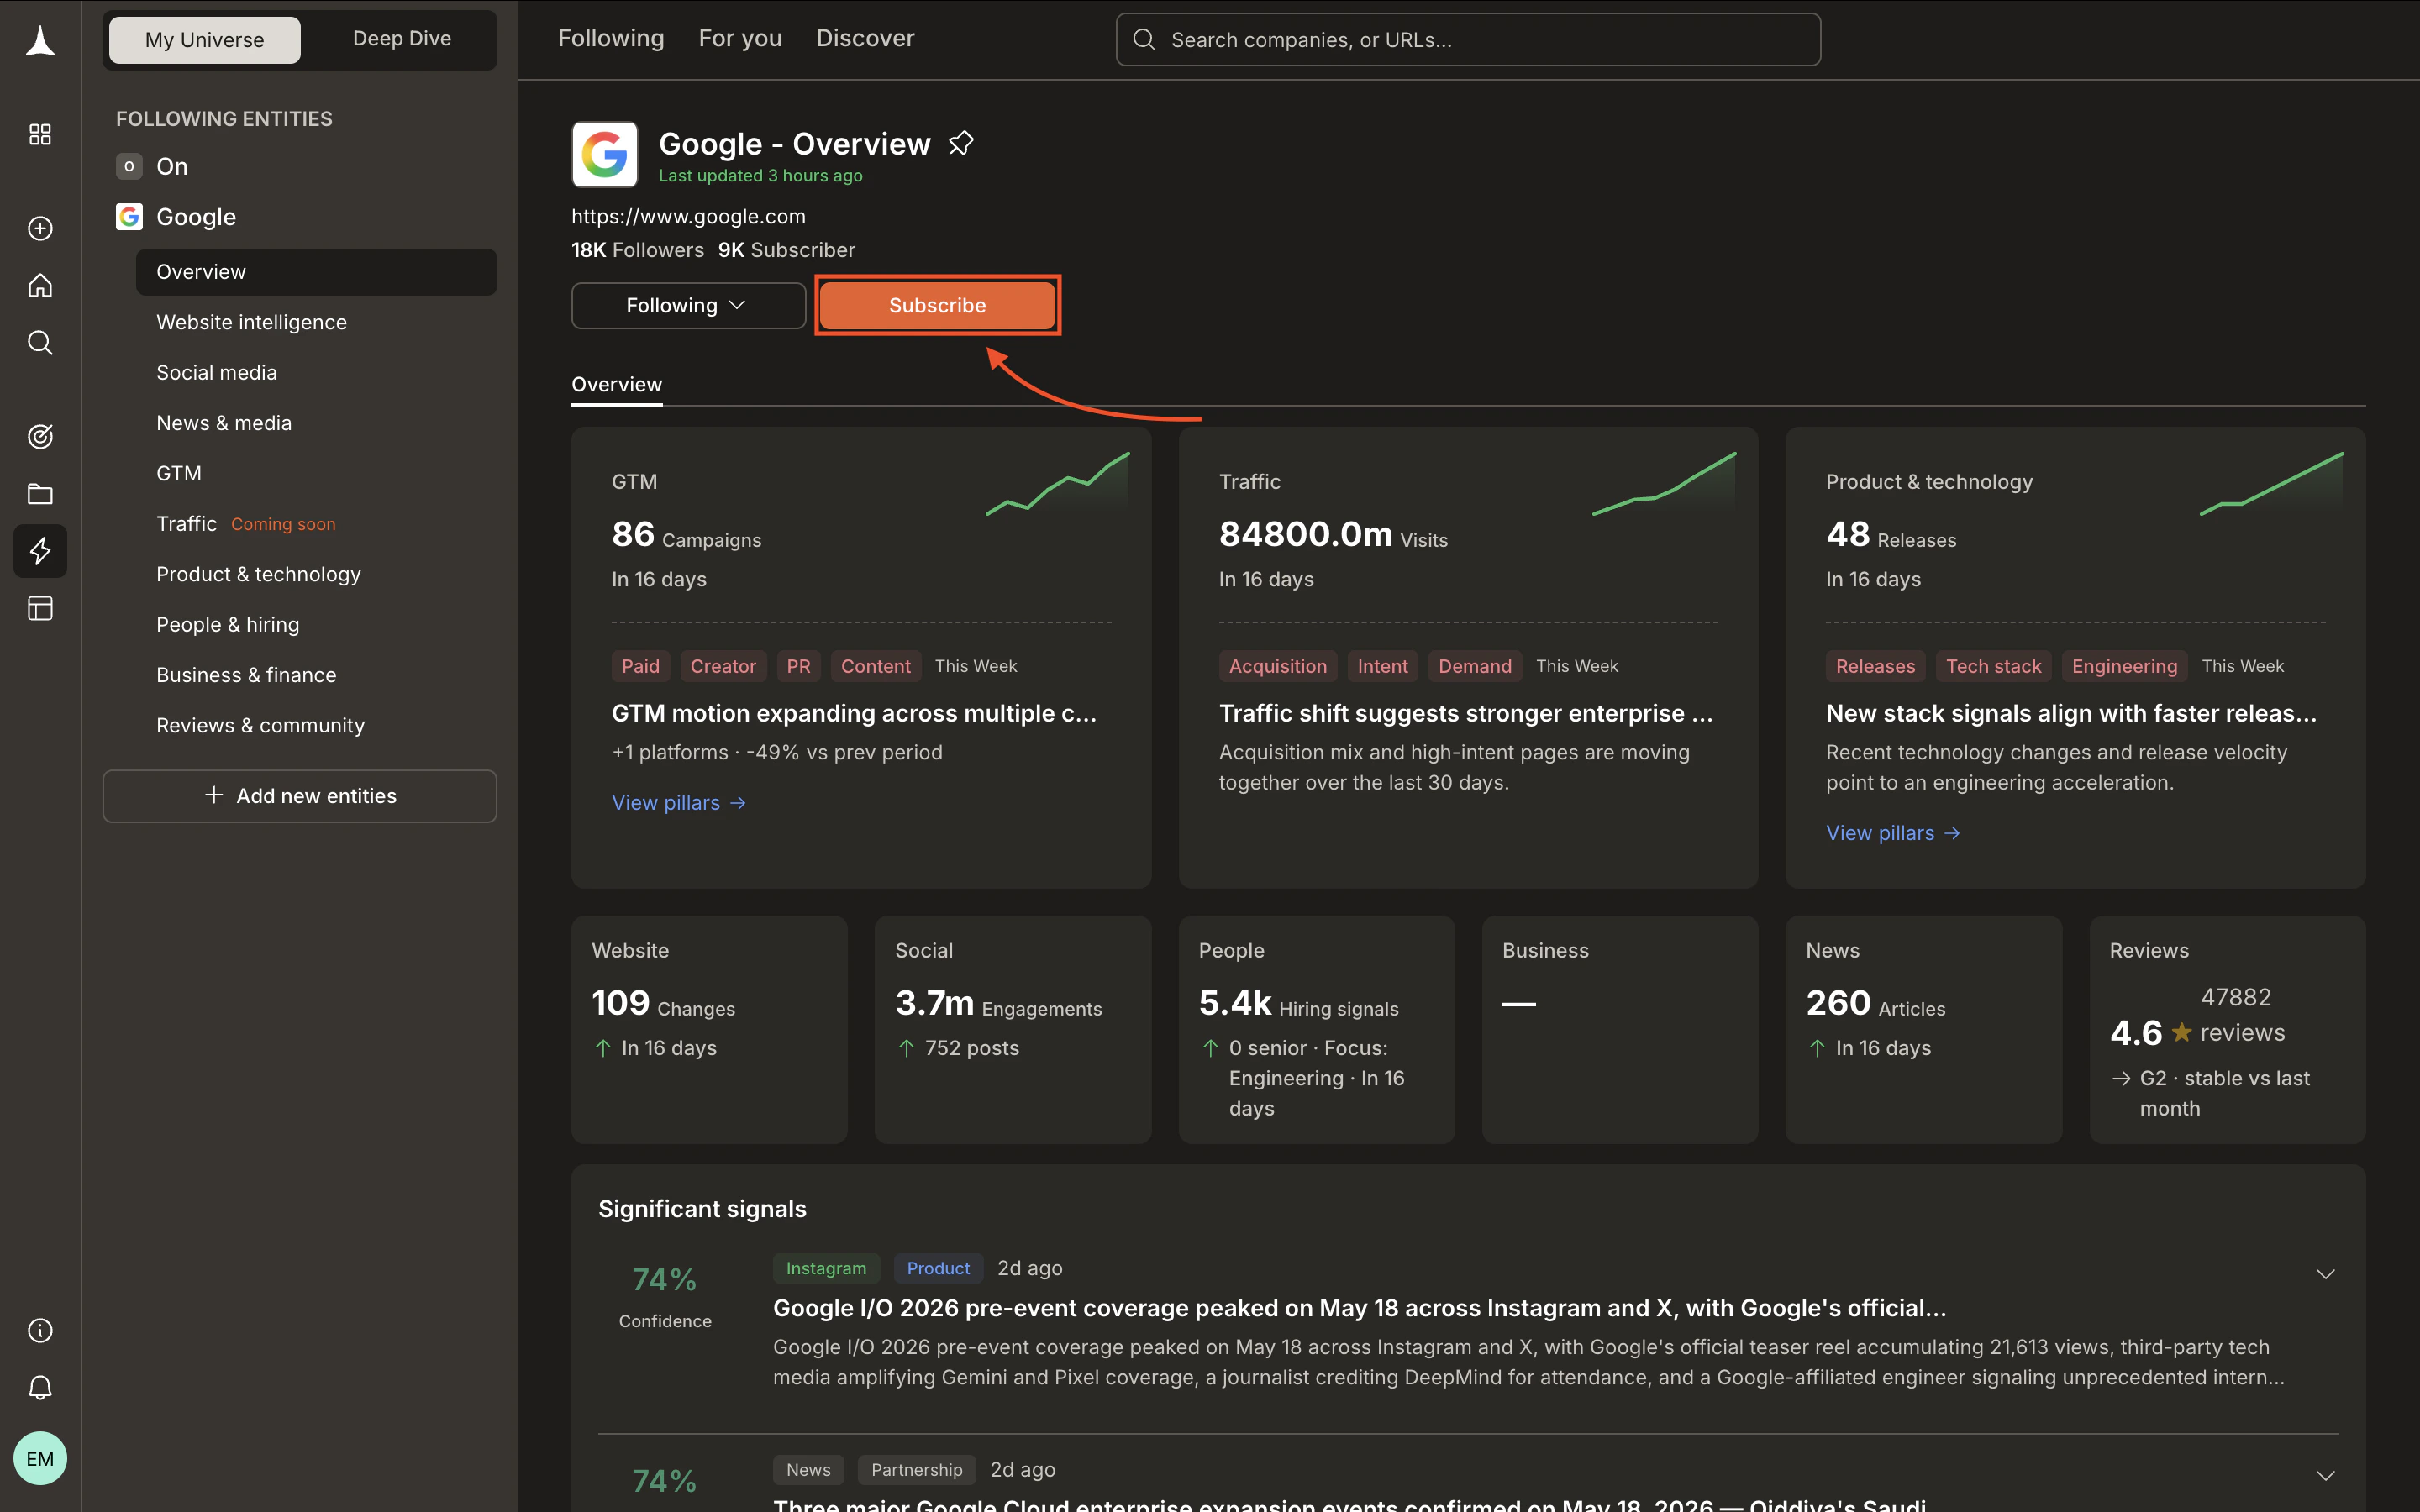This screenshot has width=2420, height=1512.
Task: Open the dashboard grid icon in sidebar
Action: [40, 134]
